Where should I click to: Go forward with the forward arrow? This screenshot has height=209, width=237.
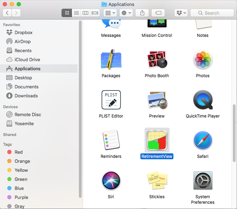(x=16, y=13)
